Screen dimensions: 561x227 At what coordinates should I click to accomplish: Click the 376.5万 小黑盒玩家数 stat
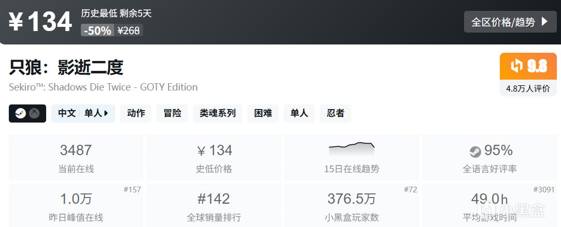[352, 205]
